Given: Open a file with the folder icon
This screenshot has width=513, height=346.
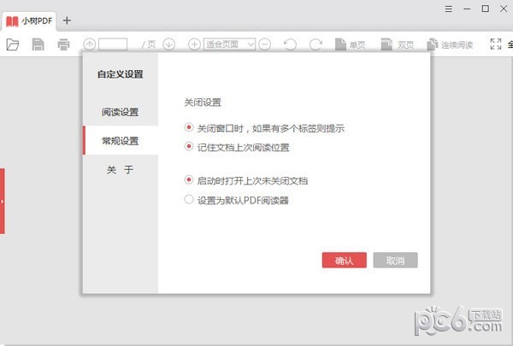Looking at the screenshot, I should [x=13, y=44].
